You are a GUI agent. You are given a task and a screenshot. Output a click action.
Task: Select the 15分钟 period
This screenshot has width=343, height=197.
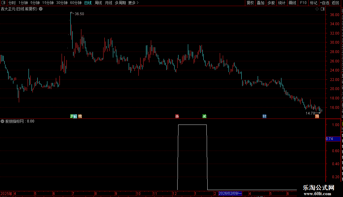click(x=48, y=3)
